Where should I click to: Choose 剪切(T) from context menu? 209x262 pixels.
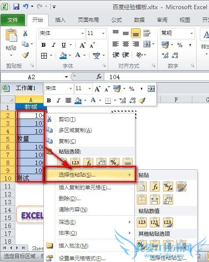pos(67,119)
